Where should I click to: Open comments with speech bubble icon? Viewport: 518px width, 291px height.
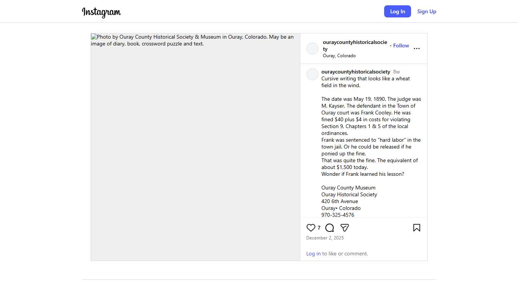pos(330,228)
